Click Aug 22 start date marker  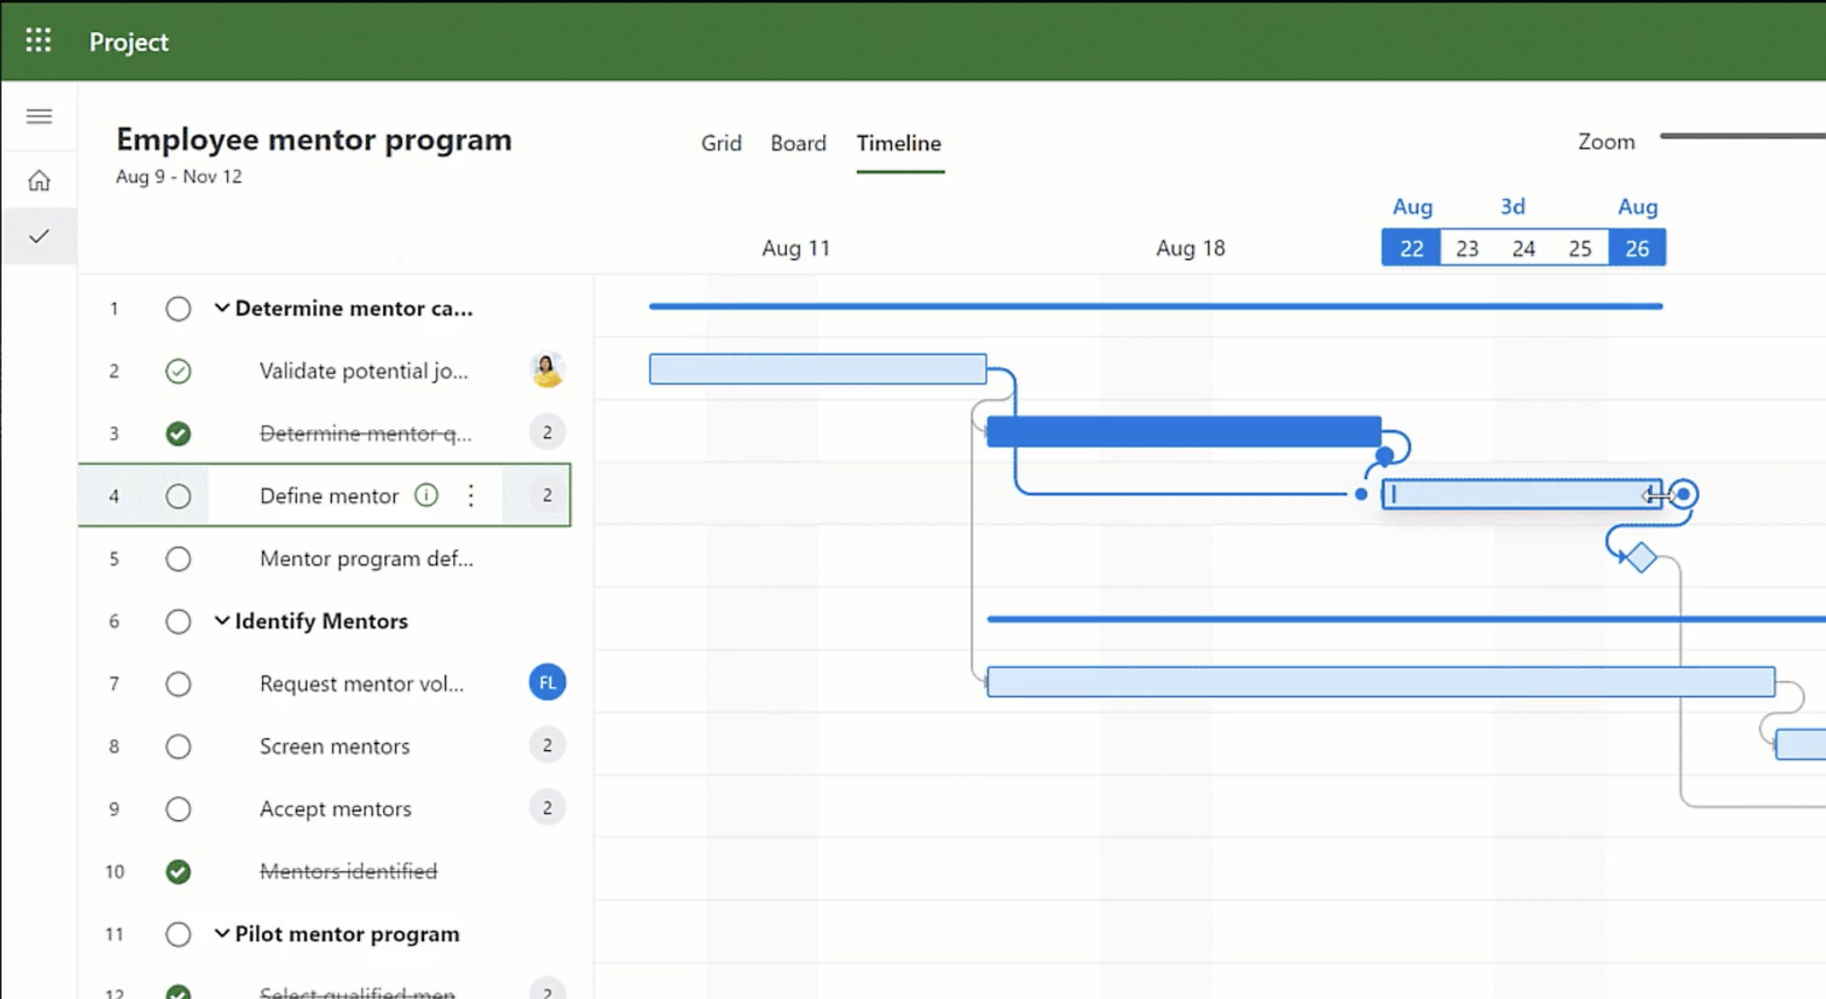(1411, 248)
